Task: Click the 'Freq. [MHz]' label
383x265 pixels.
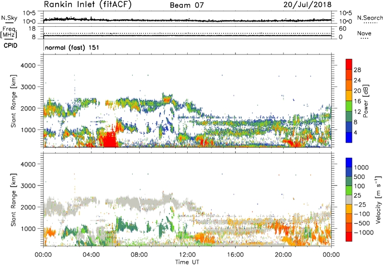Action: pos(9,32)
